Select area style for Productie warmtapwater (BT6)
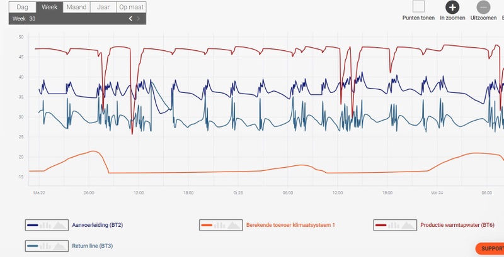Image resolution: width=504 pixels, height=257 pixels. point(408,226)
